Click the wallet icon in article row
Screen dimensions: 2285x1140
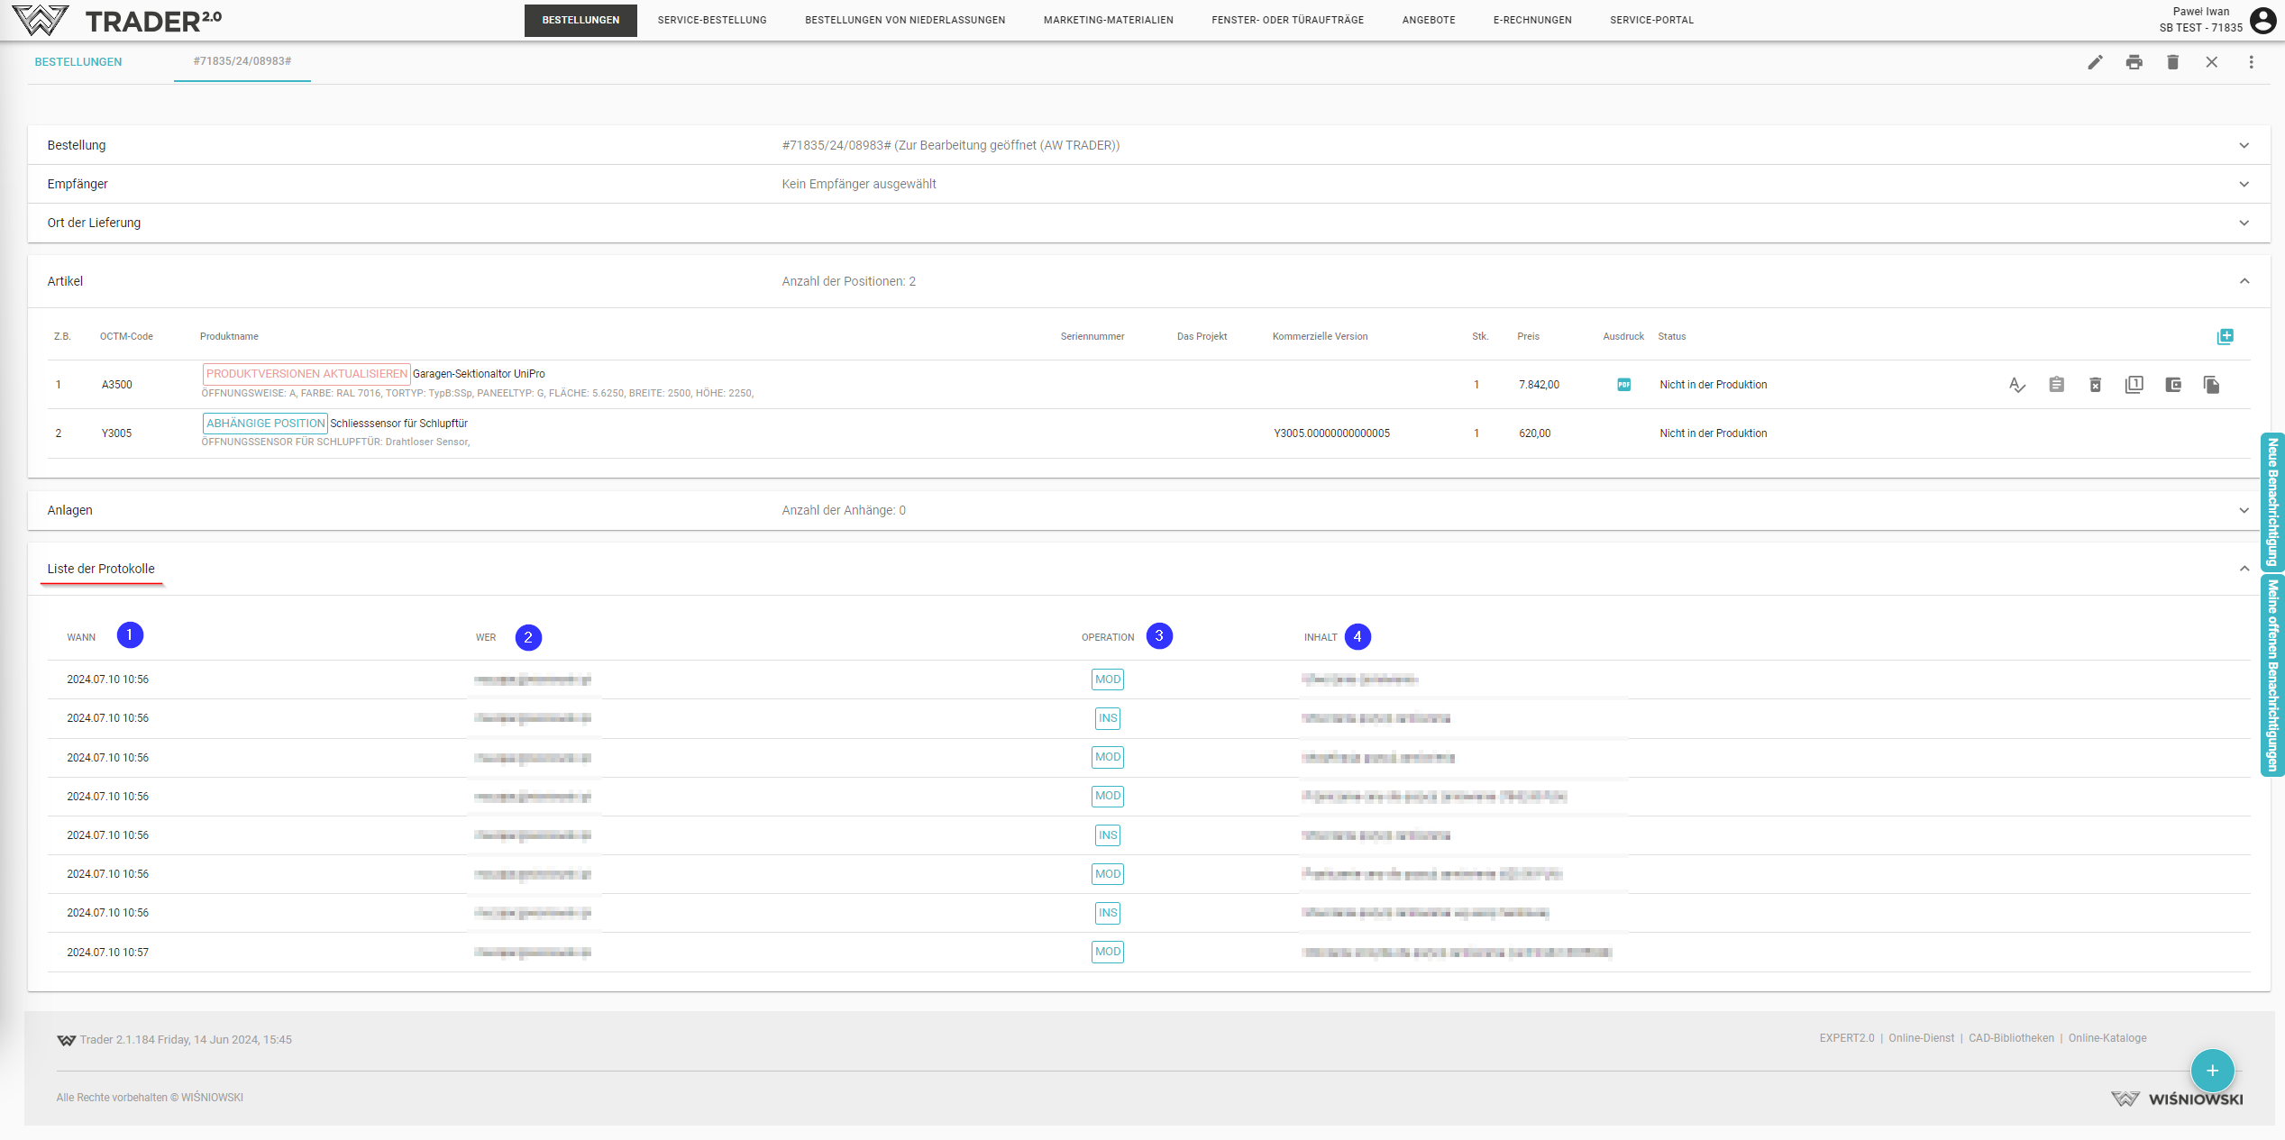coord(2173,385)
